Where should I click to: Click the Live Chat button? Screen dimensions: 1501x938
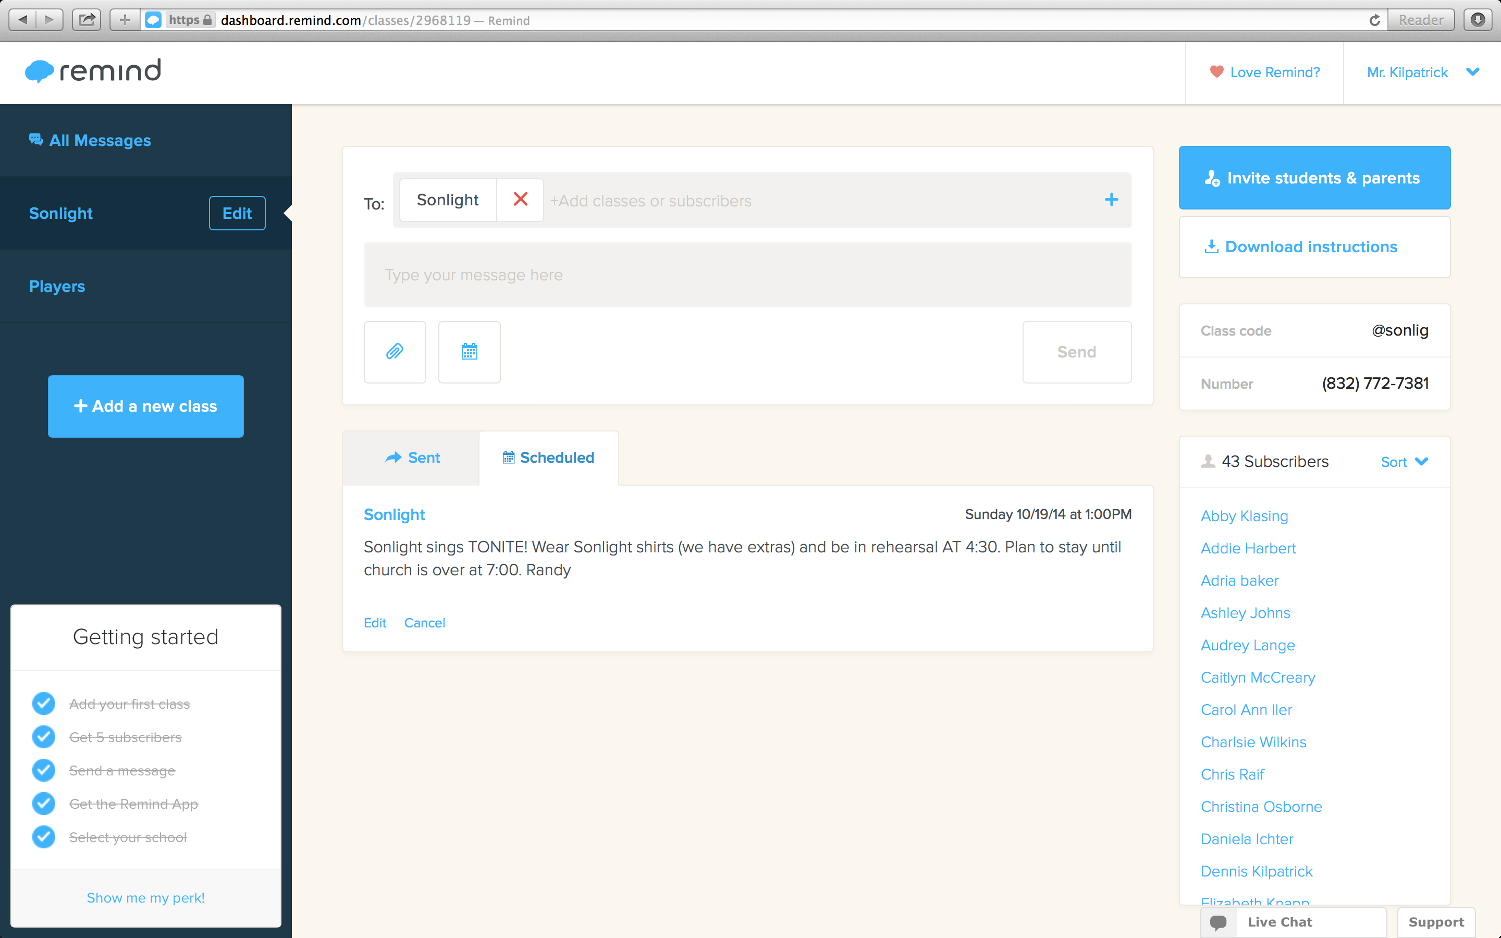tap(1293, 922)
